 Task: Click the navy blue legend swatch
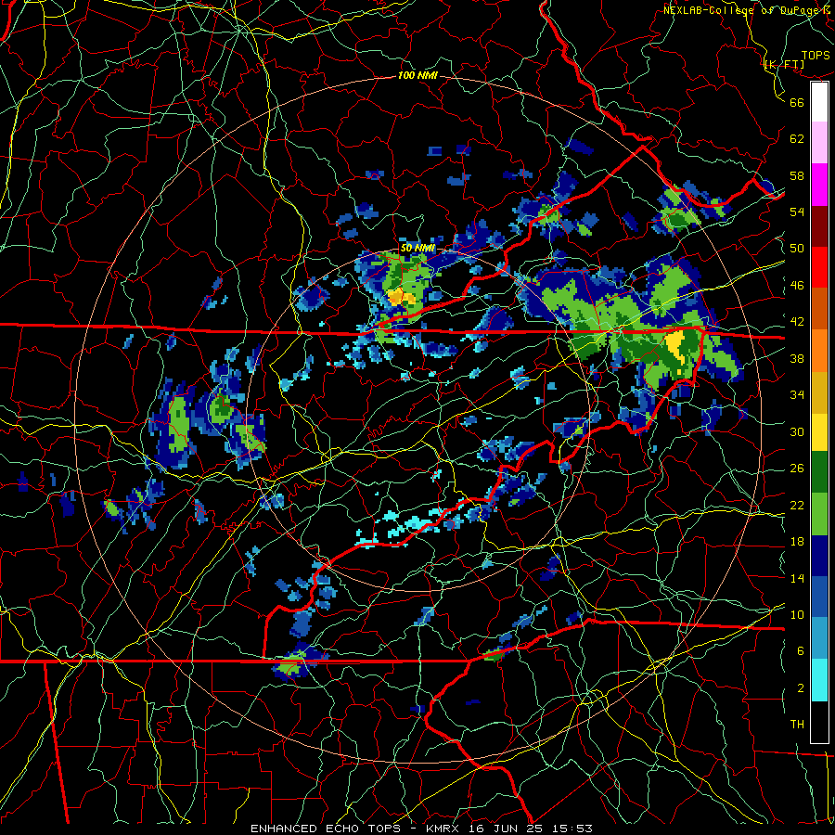pyautogui.click(x=819, y=556)
